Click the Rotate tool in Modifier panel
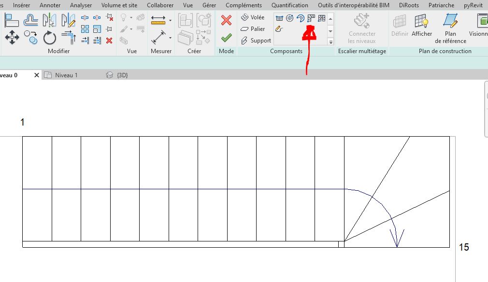The image size is (488, 282). 50,38
